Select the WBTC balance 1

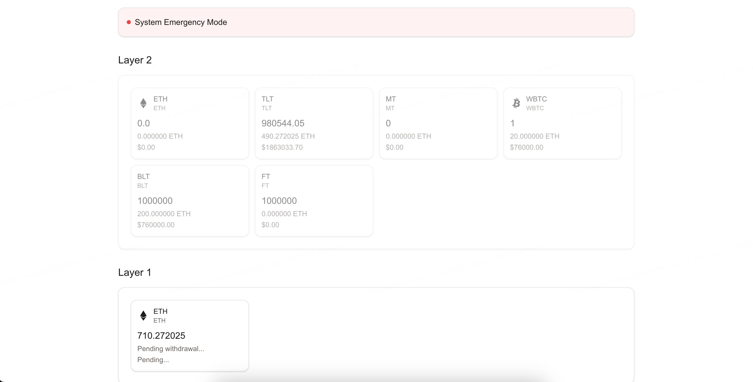coord(512,123)
